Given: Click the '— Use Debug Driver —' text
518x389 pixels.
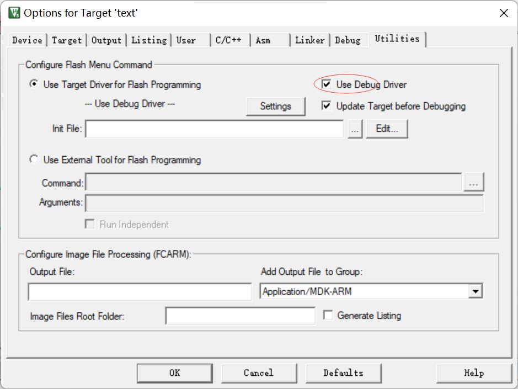Looking at the screenshot, I should point(130,104).
